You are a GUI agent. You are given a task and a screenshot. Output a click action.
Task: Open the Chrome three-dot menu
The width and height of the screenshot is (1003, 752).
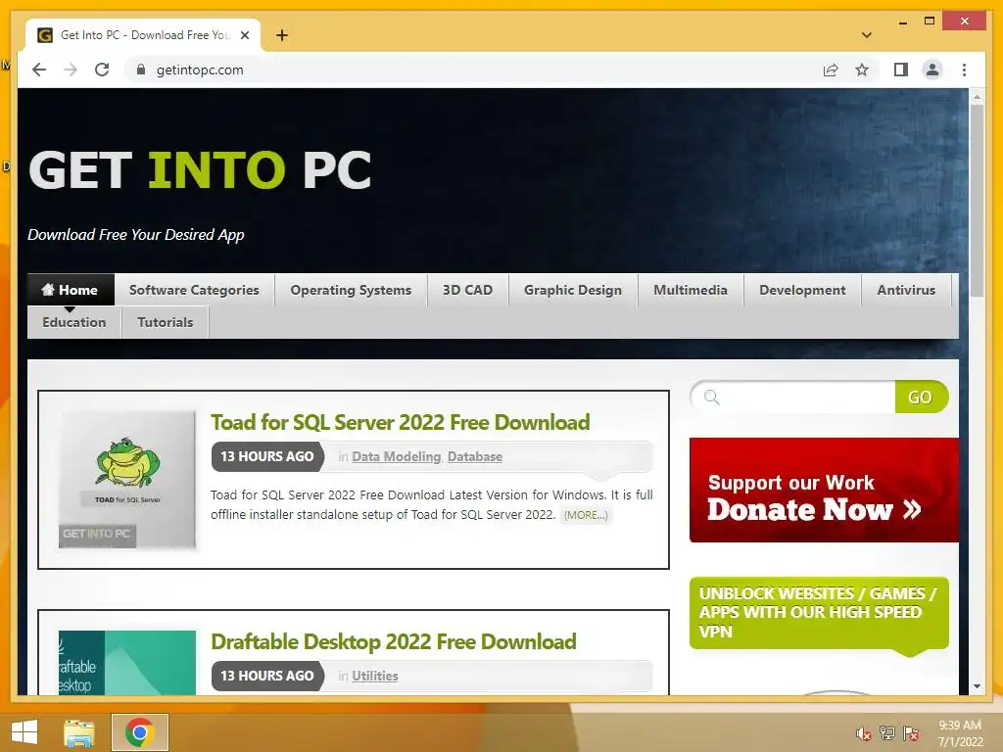964,70
